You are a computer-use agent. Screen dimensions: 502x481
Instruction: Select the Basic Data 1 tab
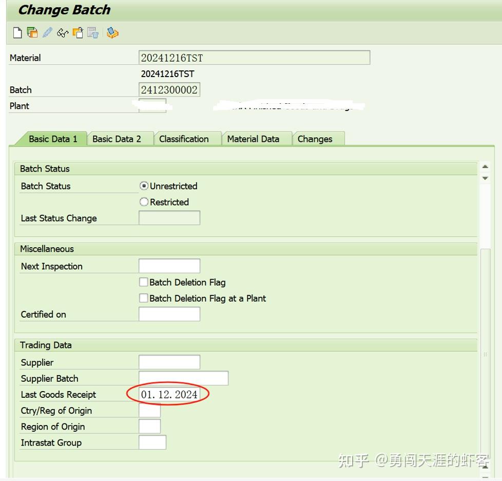tap(53, 138)
